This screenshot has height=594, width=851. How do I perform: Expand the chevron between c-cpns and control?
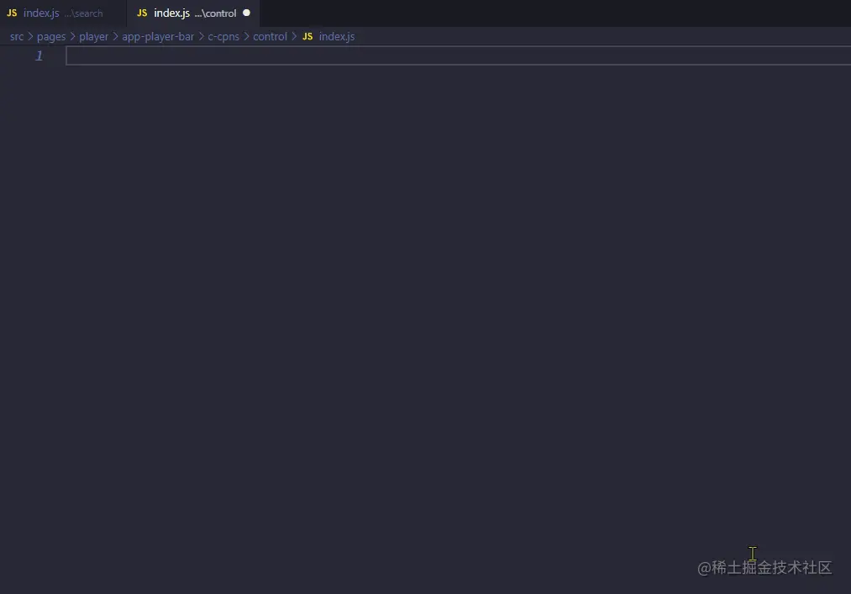245,36
